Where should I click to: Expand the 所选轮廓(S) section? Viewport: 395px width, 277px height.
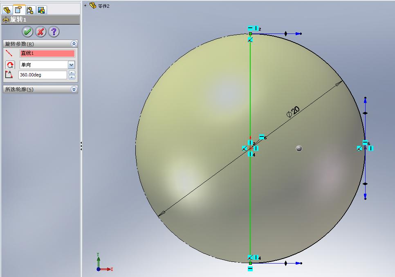[x=74, y=89]
